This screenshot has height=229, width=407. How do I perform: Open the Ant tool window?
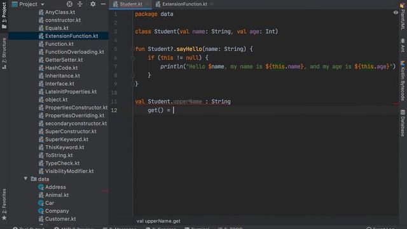click(403, 45)
